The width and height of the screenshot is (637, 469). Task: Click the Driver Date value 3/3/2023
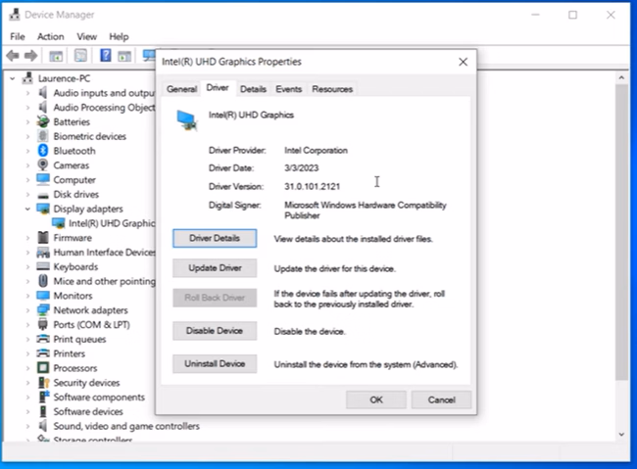[302, 168]
